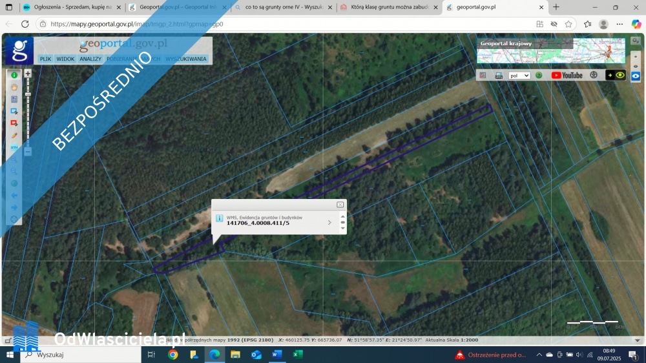Toggle the blue eye visibility button
Image resolution: width=646 pixels, height=363 pixels.
coord(636,76)
